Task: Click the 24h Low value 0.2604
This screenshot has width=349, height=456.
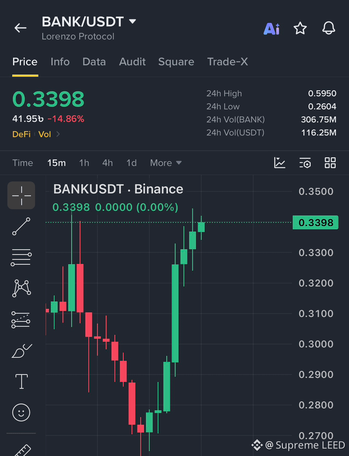Action: [322, 106]
